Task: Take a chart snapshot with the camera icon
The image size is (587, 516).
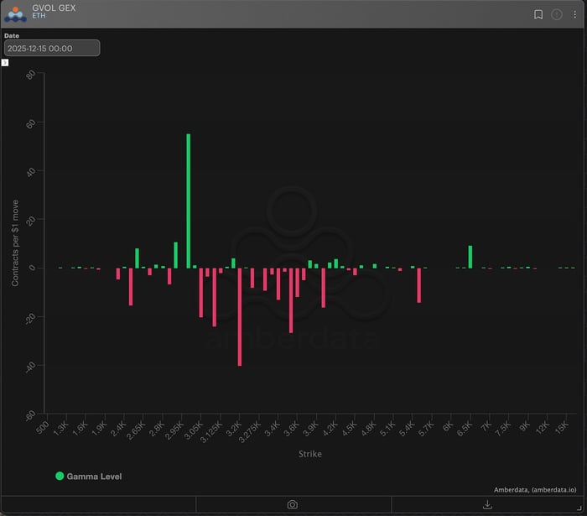Action: click(293, 504)
